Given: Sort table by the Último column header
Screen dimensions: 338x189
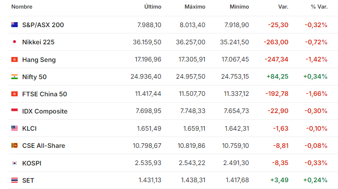Looking at the screenshot, I should 153,7.
